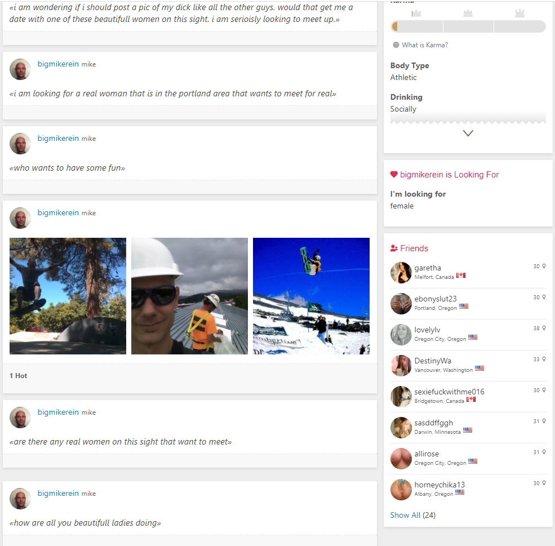Click the '1 Hot' count under photos

pyautogui.click(x=19, y=376)
